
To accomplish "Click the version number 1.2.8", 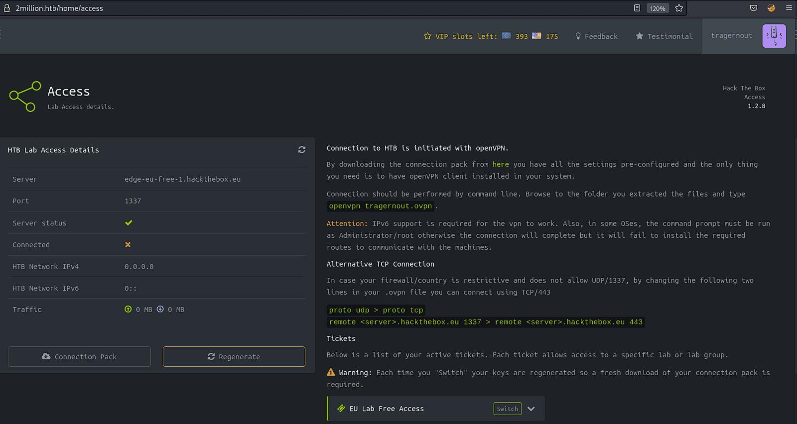I will (756, 106).
